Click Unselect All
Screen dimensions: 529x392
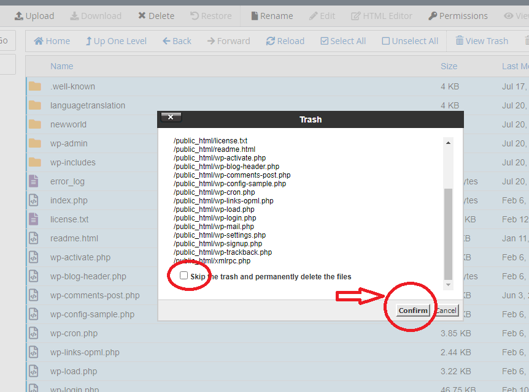point(410,41)
